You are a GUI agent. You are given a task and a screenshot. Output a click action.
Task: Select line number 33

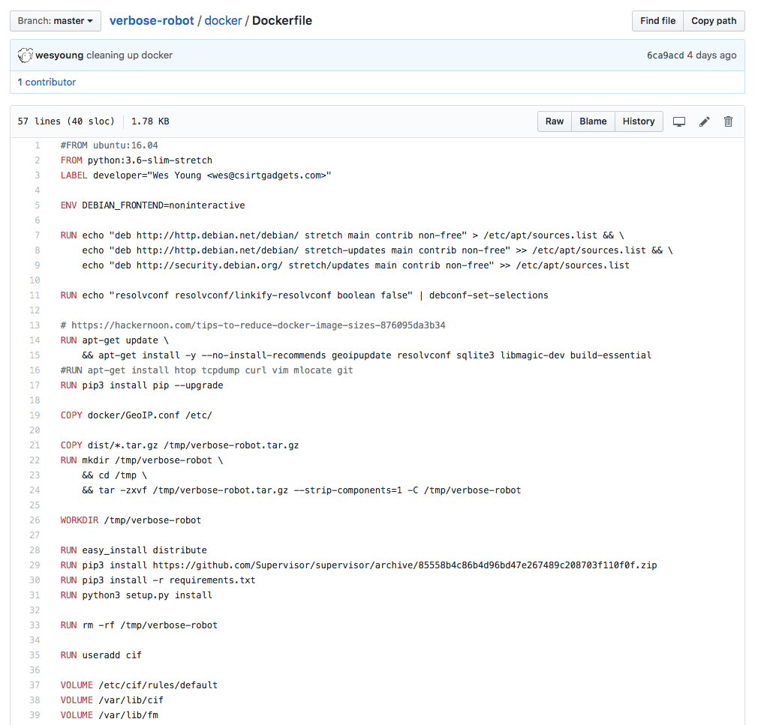pos(35,625)
